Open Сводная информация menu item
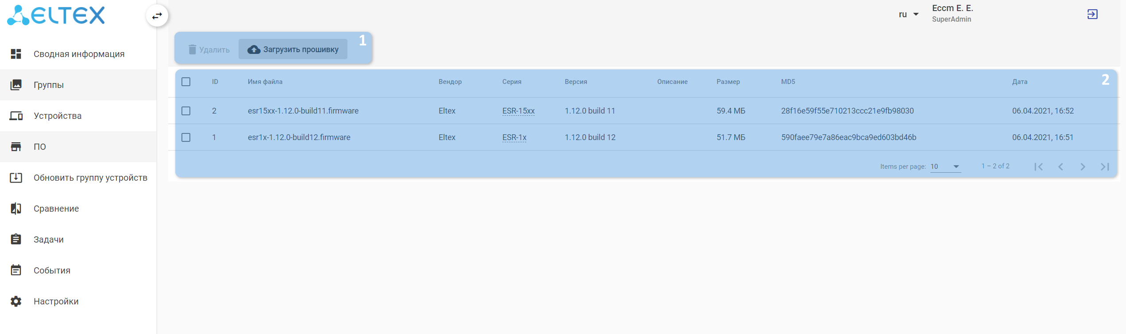This screenshot has height=334, width=1126. tap(78, 54)
